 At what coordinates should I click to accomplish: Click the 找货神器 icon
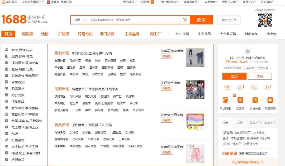(255, 100)
